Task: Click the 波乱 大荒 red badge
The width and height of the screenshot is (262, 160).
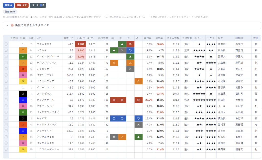Action: coord(22,5)
